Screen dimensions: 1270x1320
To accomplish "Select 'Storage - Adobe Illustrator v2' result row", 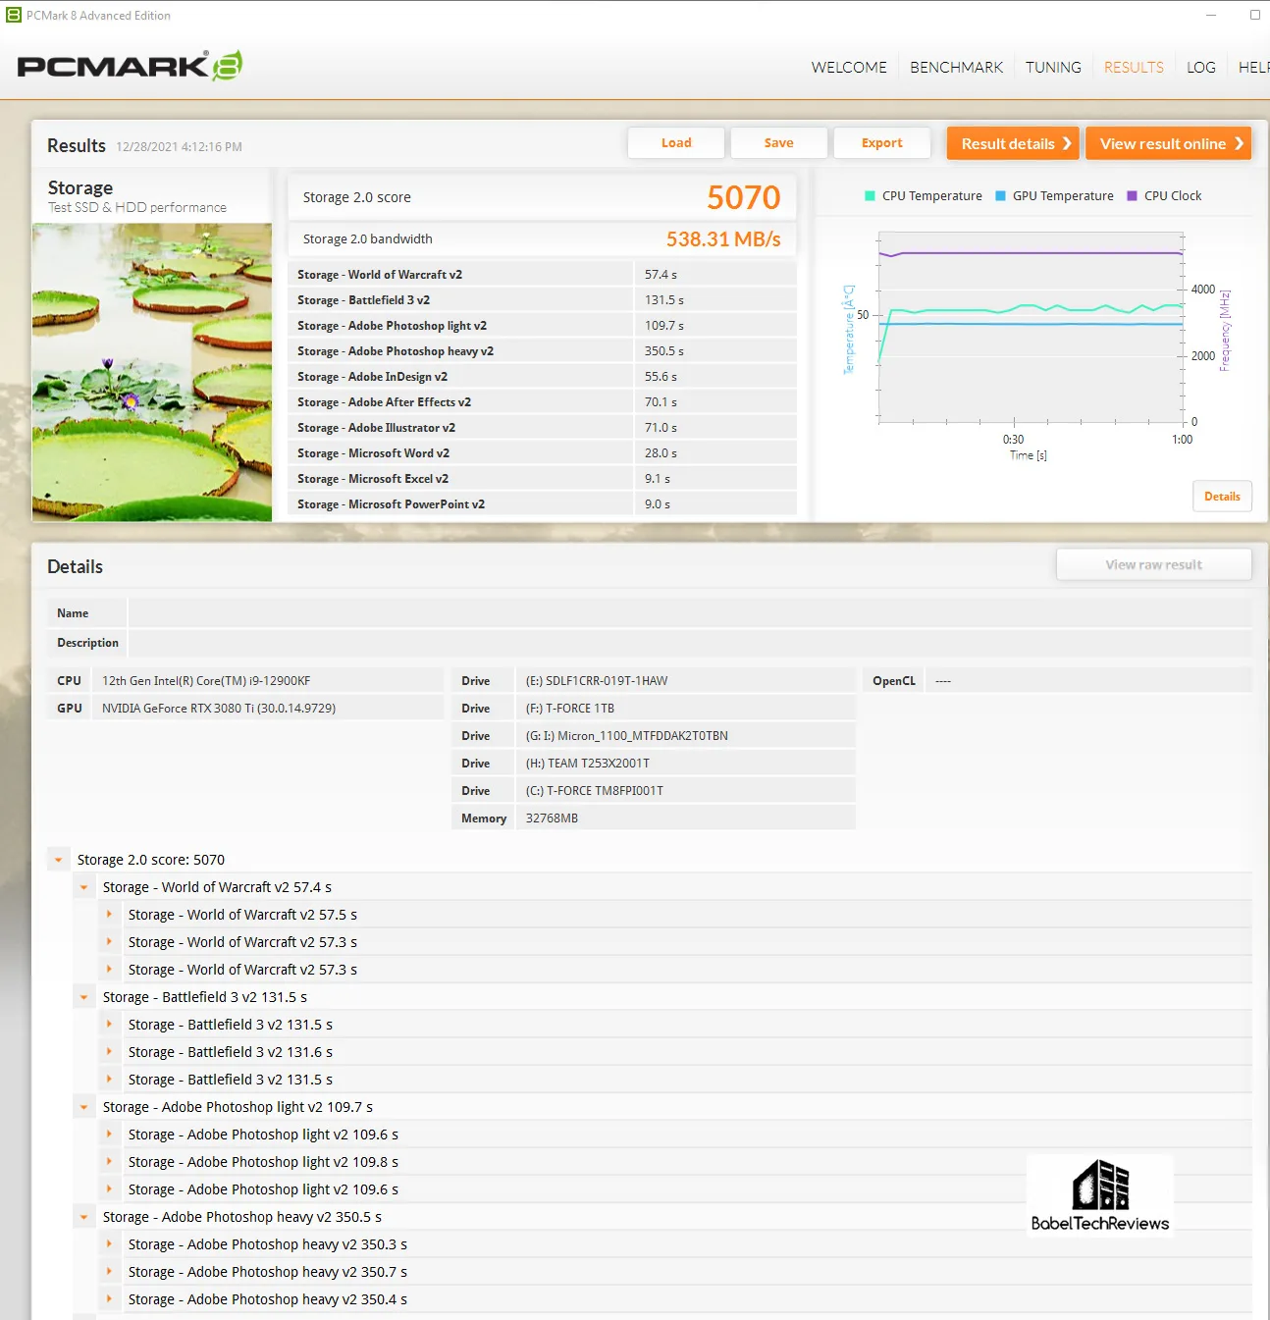I will pos(542,428).
